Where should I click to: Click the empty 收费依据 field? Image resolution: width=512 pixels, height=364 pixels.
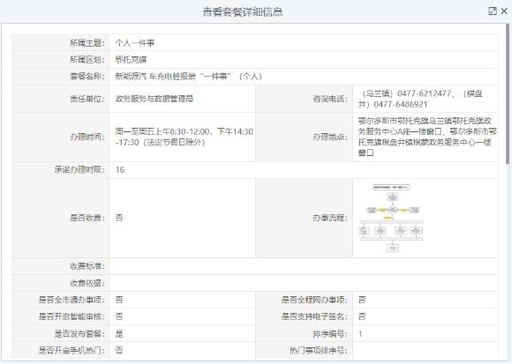point(304,283)
